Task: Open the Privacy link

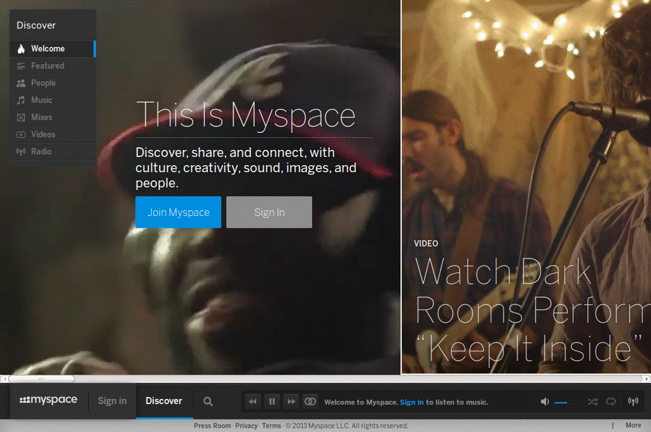Action: 246,426
